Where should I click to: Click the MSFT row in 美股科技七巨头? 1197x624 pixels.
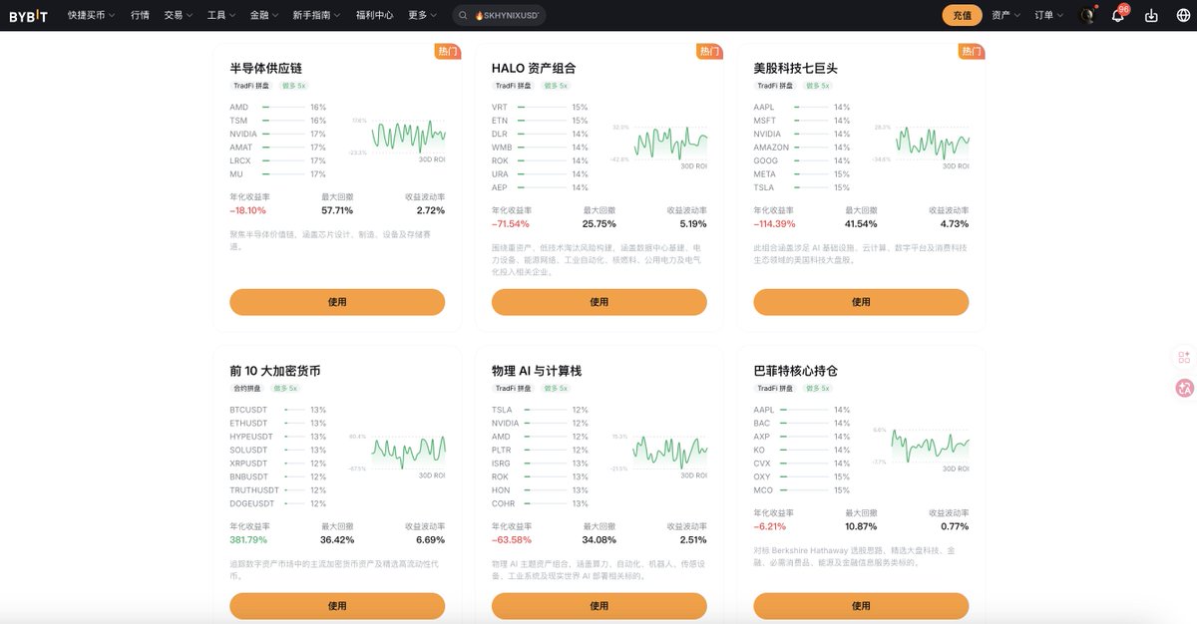point(802,121)
